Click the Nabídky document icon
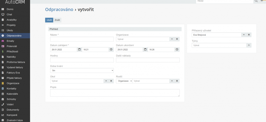266x122 pixels. click(3, 57)
